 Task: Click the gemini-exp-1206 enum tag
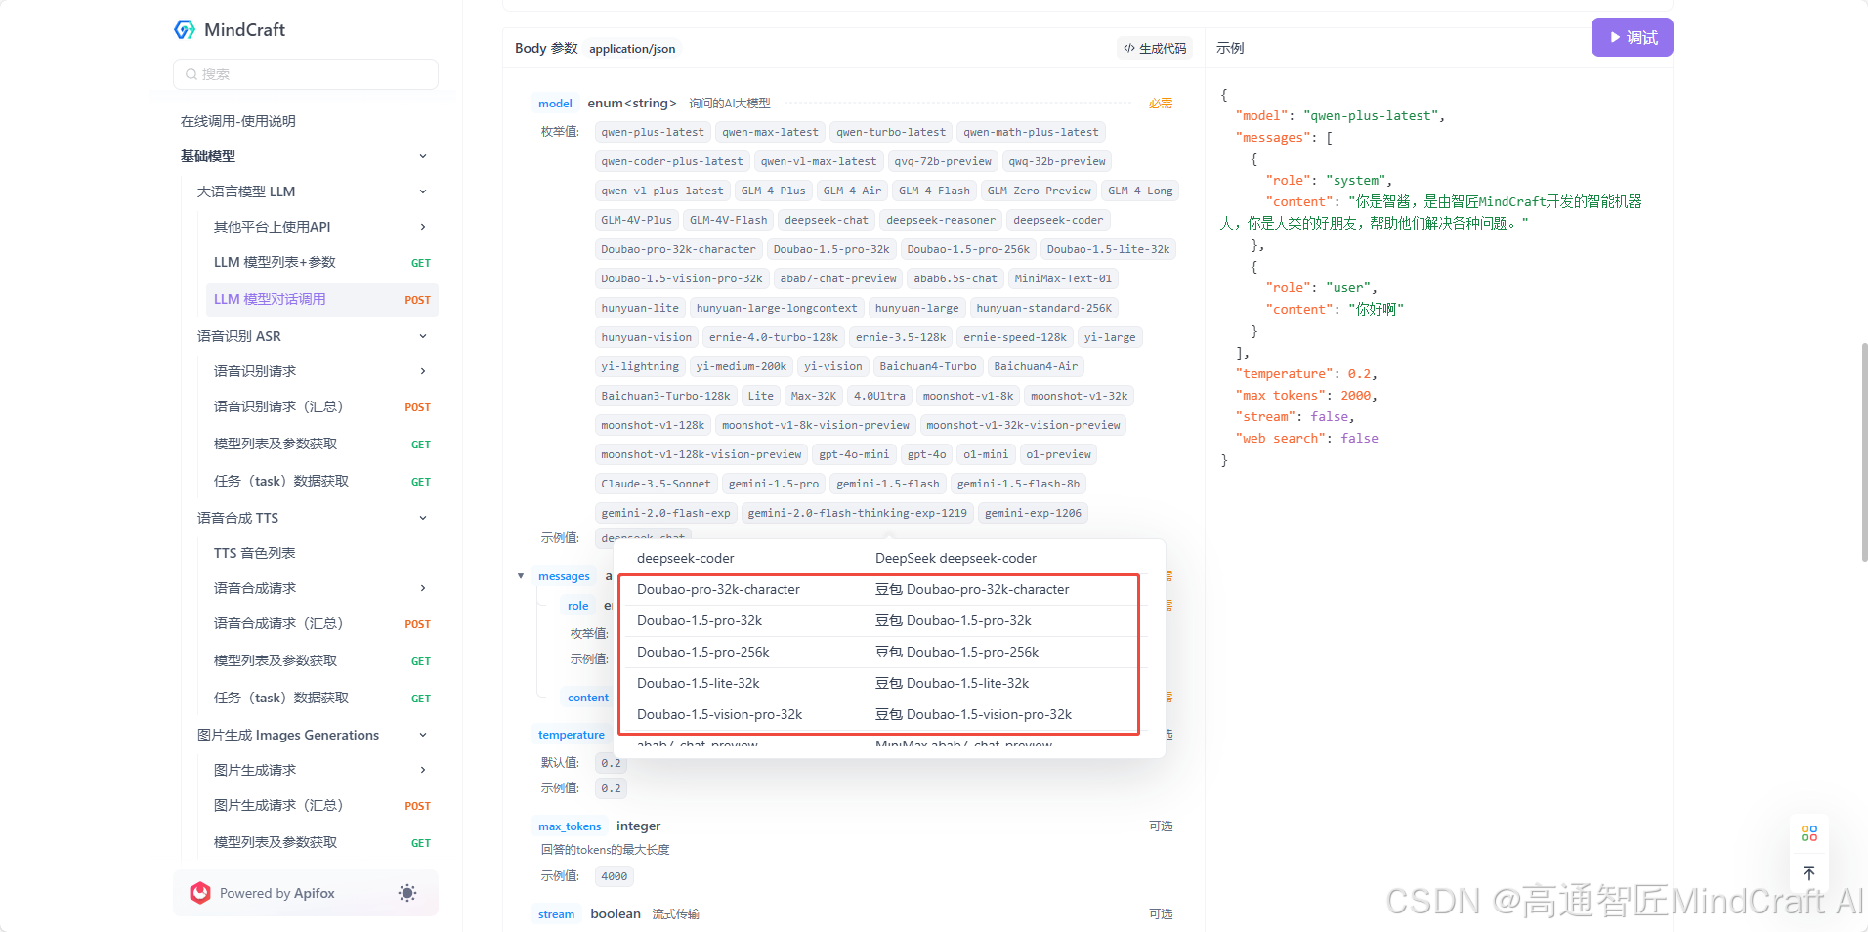pos(1033,513)
